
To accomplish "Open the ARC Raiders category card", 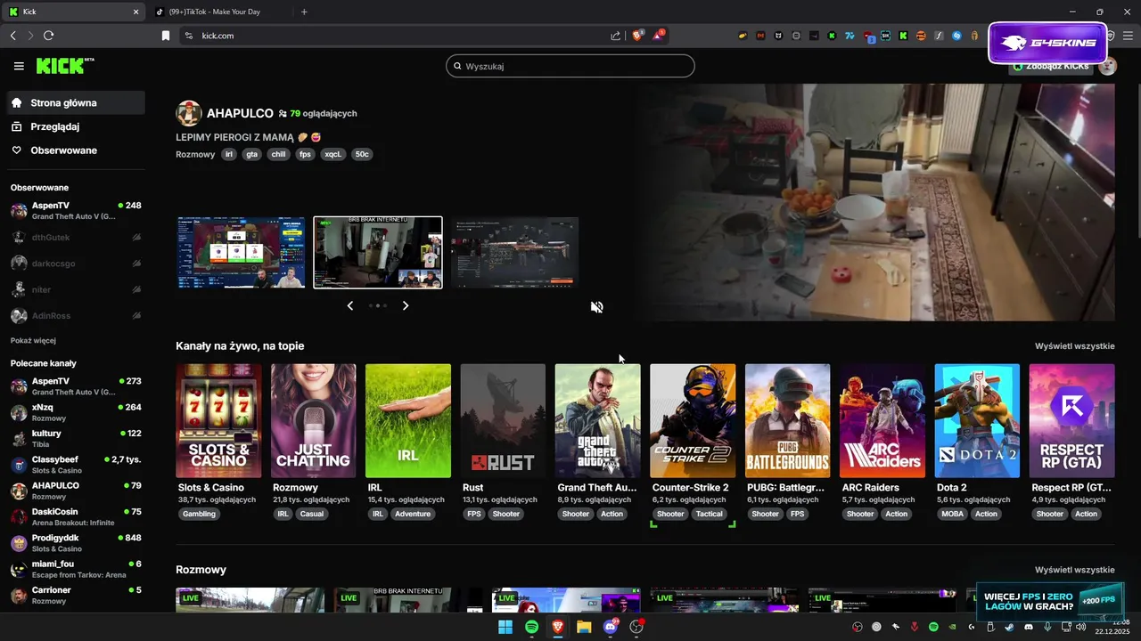I will [882, 421].
